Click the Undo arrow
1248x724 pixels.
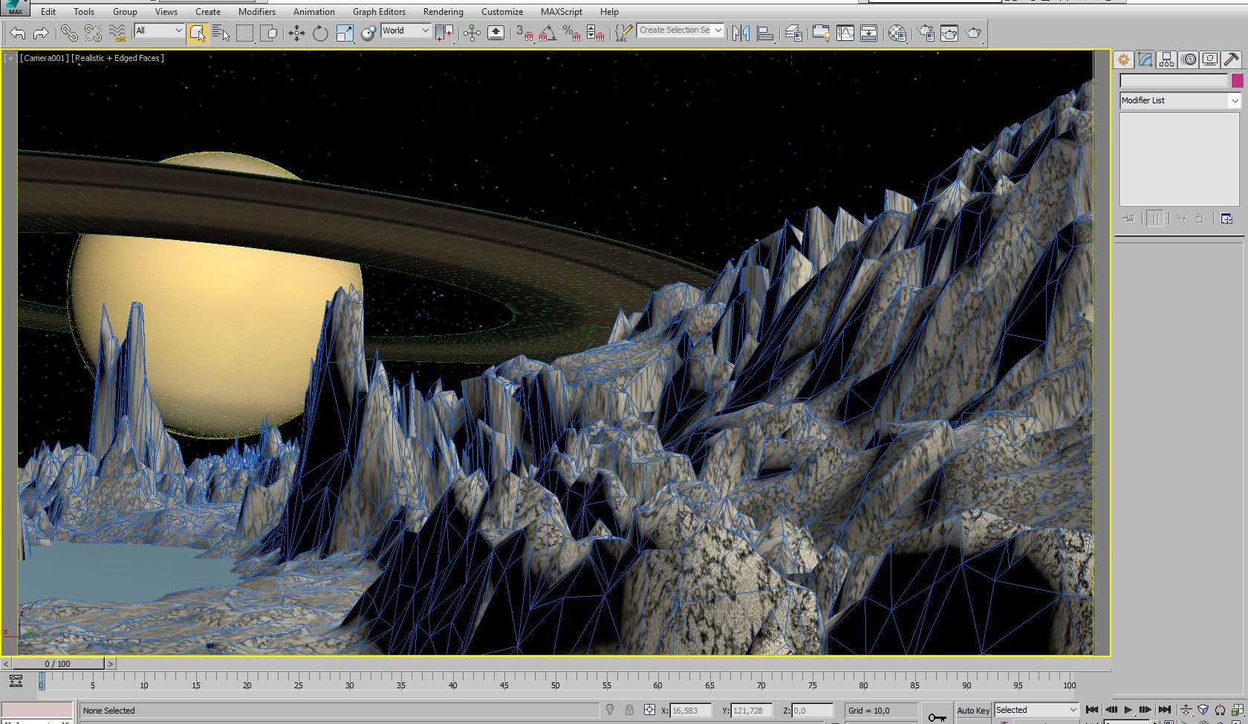[x=18, y=33]
